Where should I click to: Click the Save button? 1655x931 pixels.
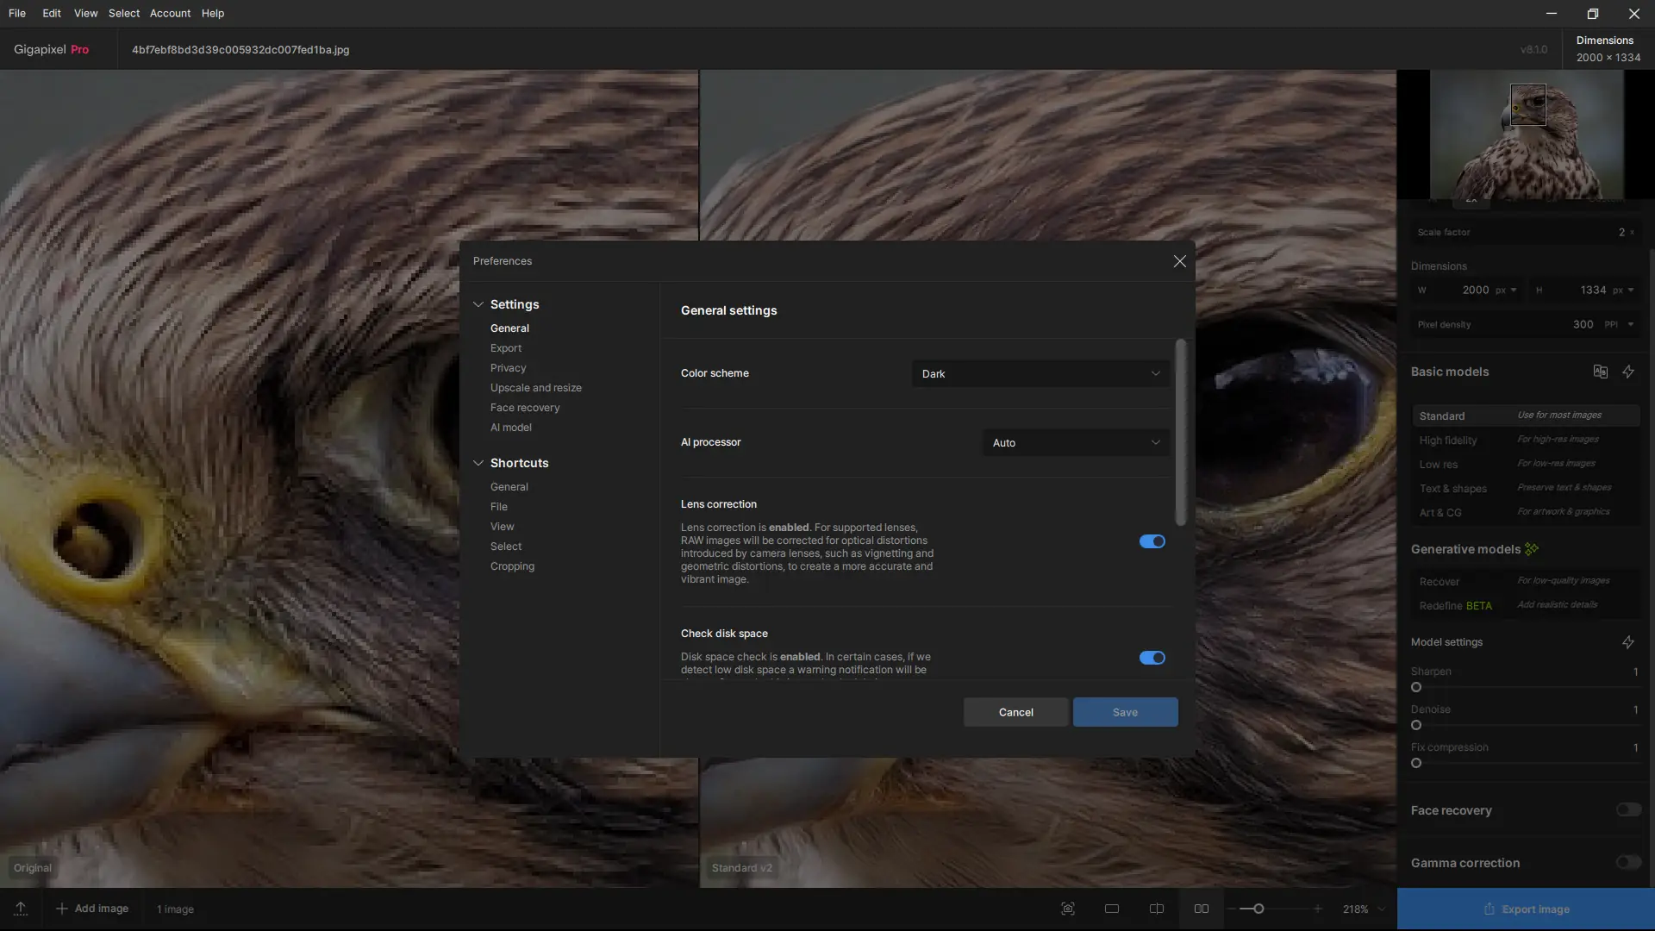[1125, 712]
